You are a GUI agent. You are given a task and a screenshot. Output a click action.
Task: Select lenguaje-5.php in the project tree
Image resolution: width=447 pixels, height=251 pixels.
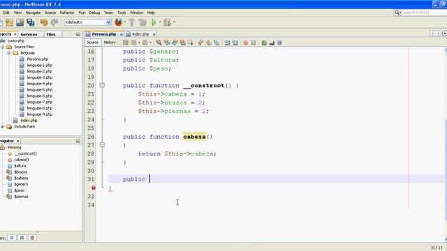click(x=40, y=90)
